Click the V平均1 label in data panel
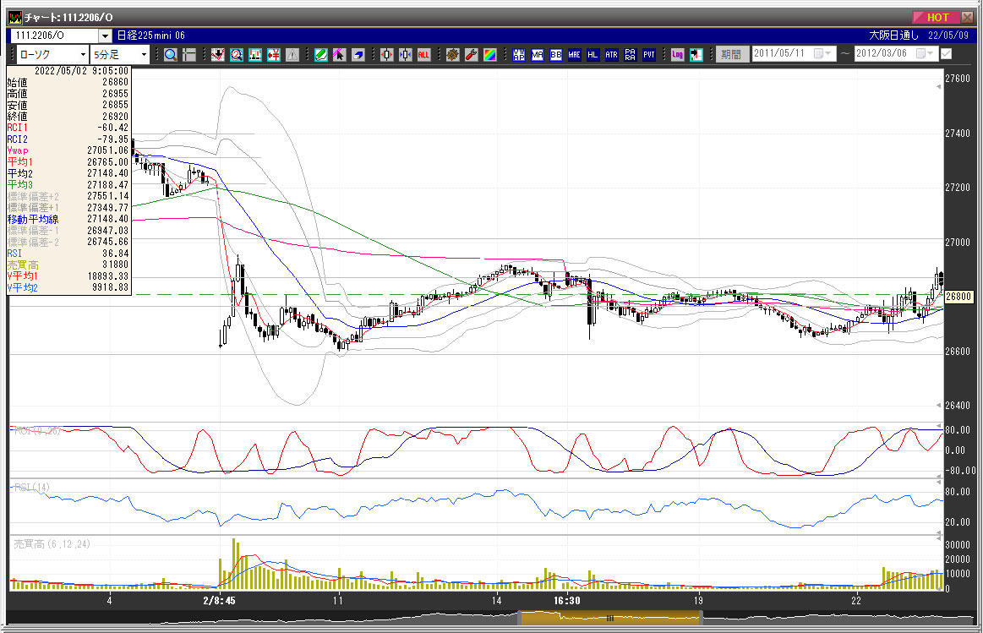Screen dimensions: 983x633 click(23, 276)
